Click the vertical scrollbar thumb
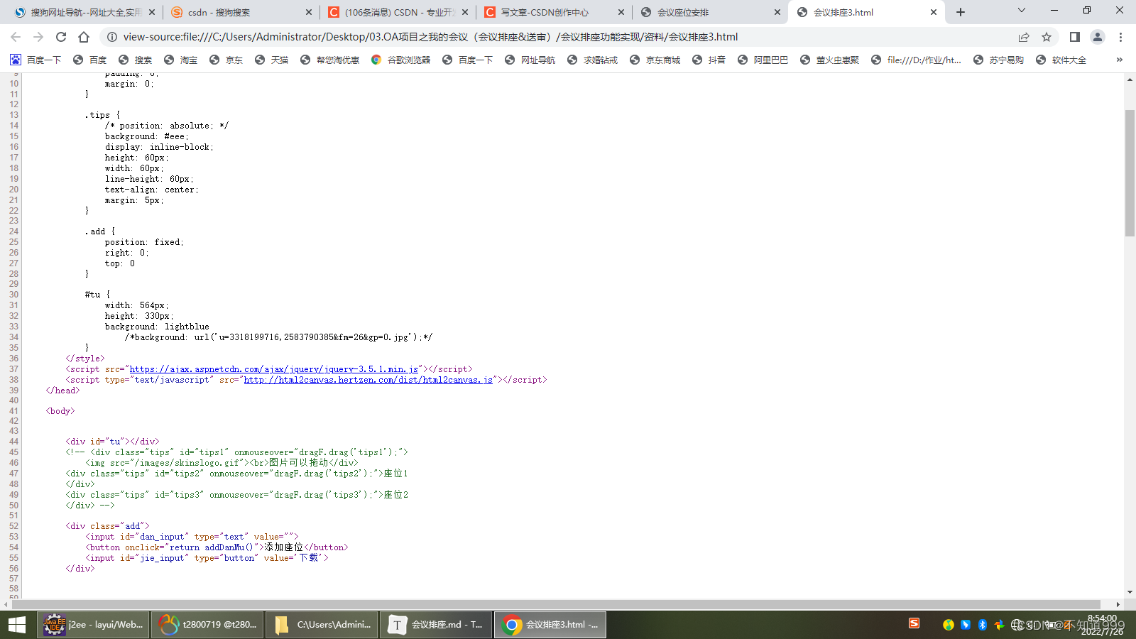The height and width of the screenshot is (639, 1136). click(x=1130, y=173)
